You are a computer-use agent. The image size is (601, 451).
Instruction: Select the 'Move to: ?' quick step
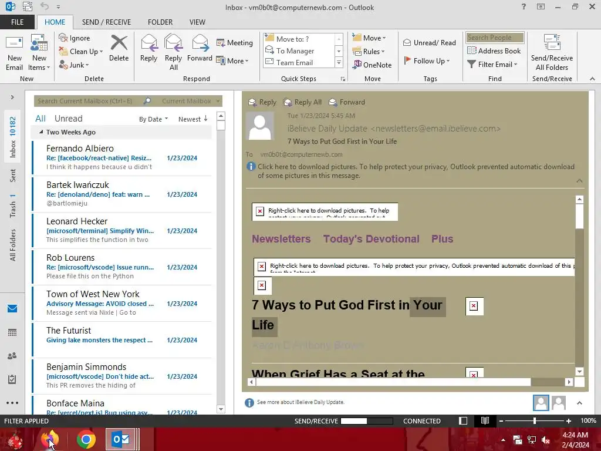point(299,39)
